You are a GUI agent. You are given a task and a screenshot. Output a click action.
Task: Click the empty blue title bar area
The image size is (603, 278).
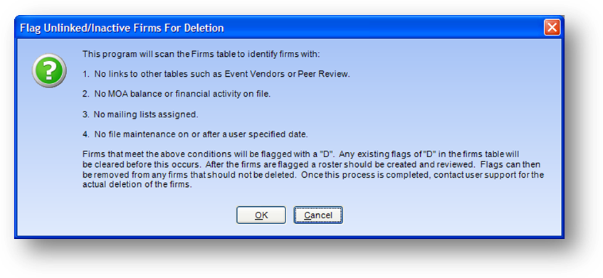coord(384,28)
